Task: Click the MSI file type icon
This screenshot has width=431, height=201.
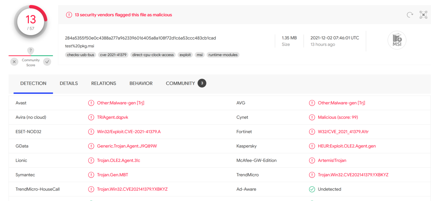Action: click(x=397, y=40)
